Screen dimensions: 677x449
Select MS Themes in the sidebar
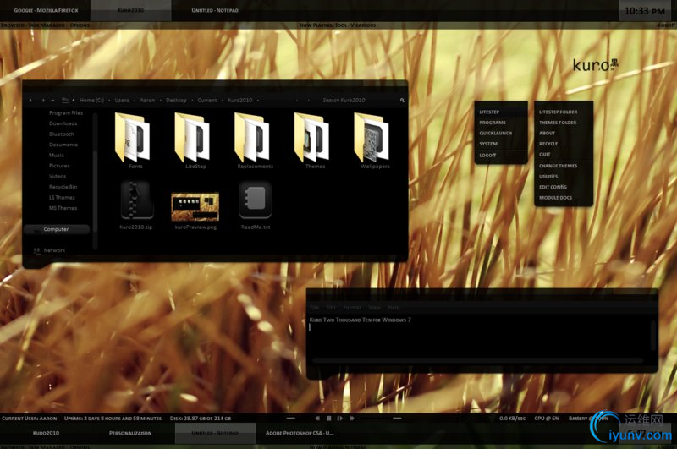[x=63, y=208]
